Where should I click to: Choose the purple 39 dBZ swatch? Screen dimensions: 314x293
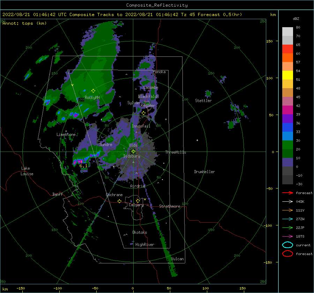pyautogui.click(x=287, y=118)
